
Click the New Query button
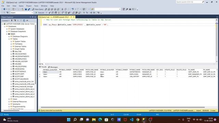click(x=38, y=9)
